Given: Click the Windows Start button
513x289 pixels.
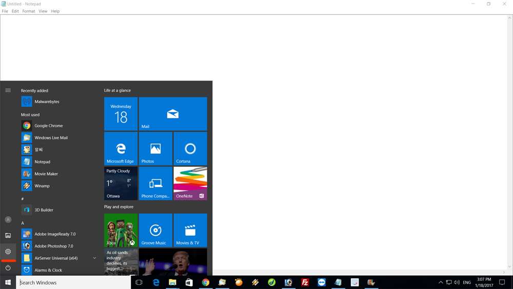Looking at the screenshot, I should click(x=8, y=282).
